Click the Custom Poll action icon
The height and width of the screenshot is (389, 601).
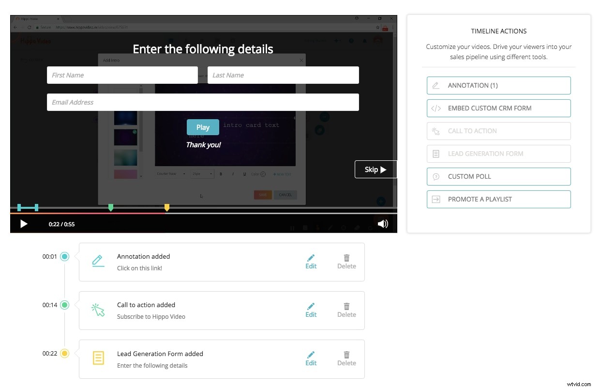click(435, 176)
